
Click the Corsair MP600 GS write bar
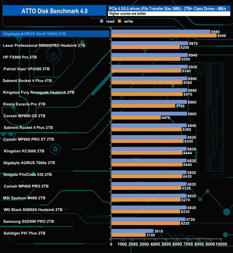[136, 118]
